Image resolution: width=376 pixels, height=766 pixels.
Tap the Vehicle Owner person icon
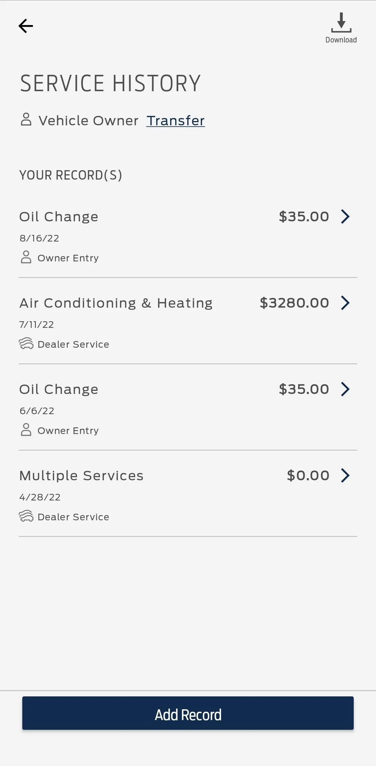[26, 119]
